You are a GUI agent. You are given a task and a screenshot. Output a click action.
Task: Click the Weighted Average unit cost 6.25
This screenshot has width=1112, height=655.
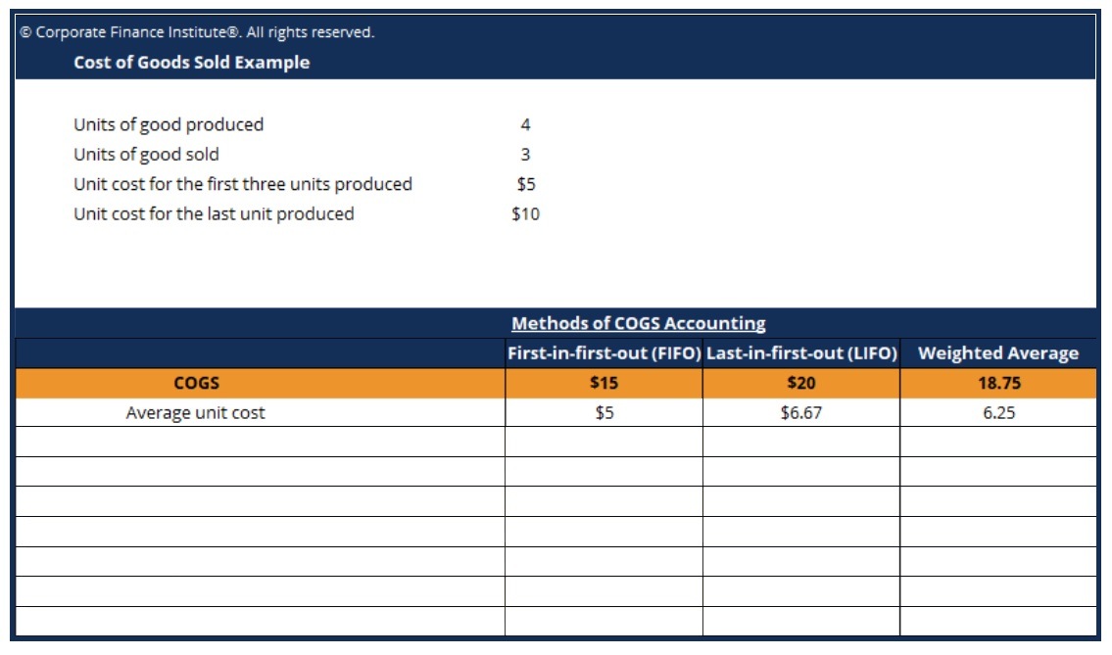[x=998, y=412]
